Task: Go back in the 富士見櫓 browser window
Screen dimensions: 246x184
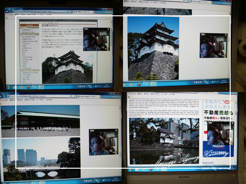Action: tap(7, 11)
